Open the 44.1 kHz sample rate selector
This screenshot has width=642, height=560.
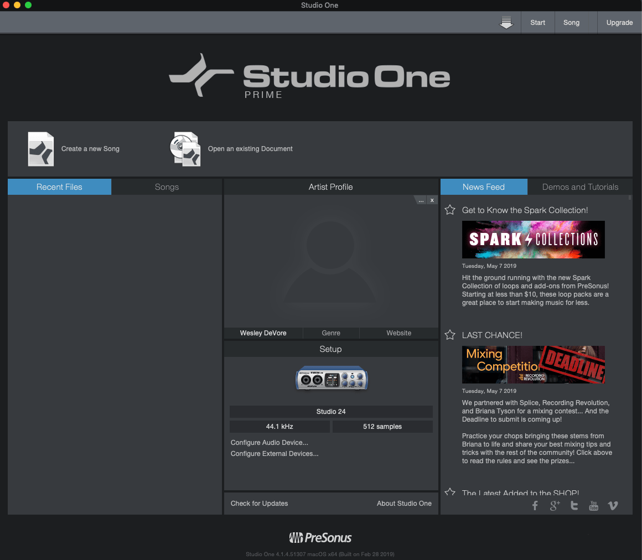[280, 426]
